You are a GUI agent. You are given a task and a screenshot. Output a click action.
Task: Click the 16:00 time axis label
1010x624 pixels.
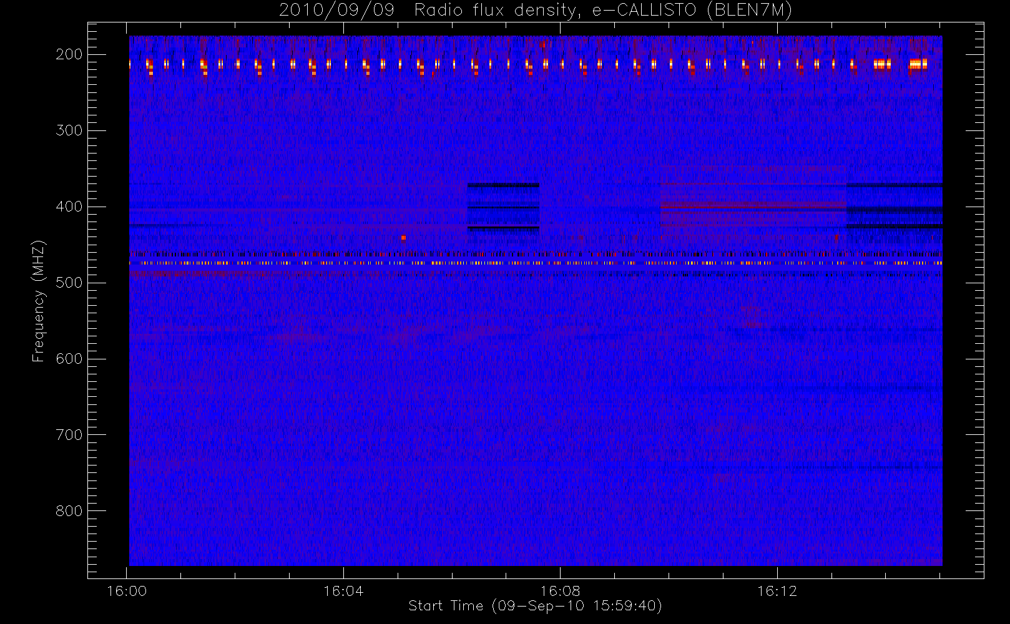(127, 591)
